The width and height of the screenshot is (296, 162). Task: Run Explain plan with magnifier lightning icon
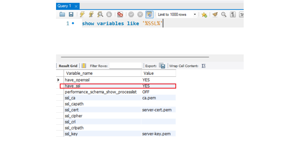click(x=100, y=14)
